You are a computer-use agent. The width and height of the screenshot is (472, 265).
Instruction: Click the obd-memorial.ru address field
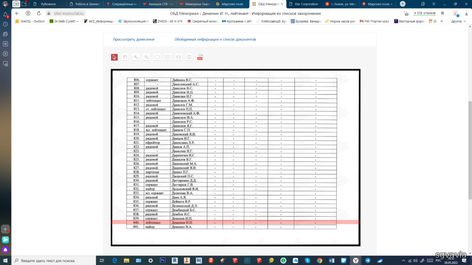[x=69, y=13]
